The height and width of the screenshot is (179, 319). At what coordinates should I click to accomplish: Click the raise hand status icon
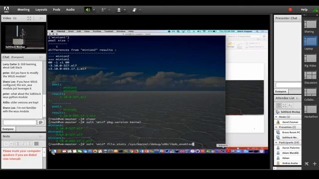[134, 9]
